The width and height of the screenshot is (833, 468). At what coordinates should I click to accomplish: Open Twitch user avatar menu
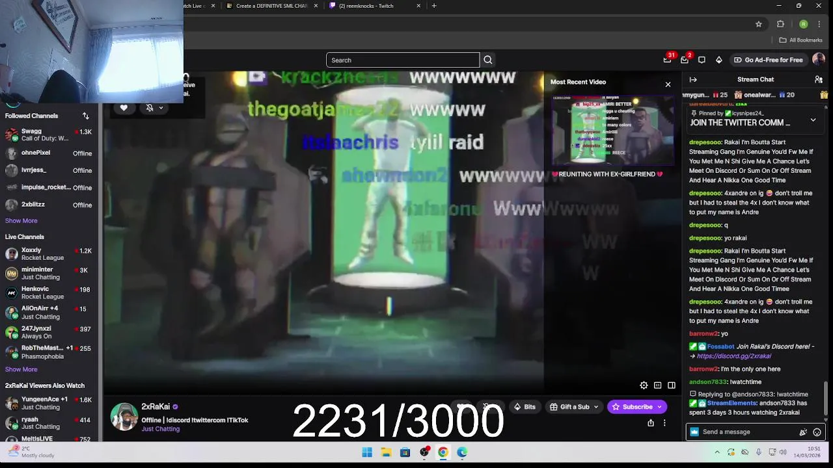[819, 60]
